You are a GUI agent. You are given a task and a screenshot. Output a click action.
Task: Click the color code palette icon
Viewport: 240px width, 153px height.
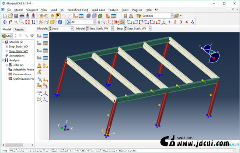click(138, 16)
